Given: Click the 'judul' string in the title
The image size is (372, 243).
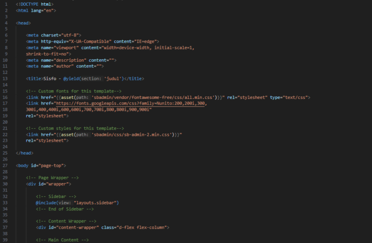Looking at the screenshot, I should 112,79.
